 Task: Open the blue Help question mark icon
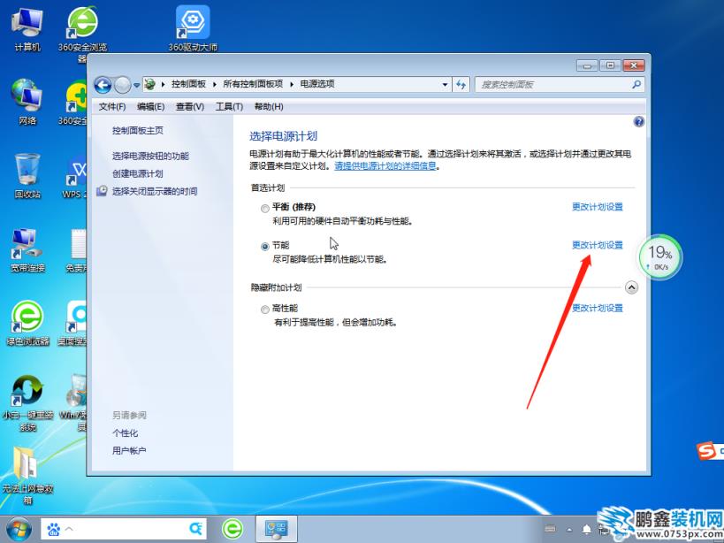pos(639,122)
